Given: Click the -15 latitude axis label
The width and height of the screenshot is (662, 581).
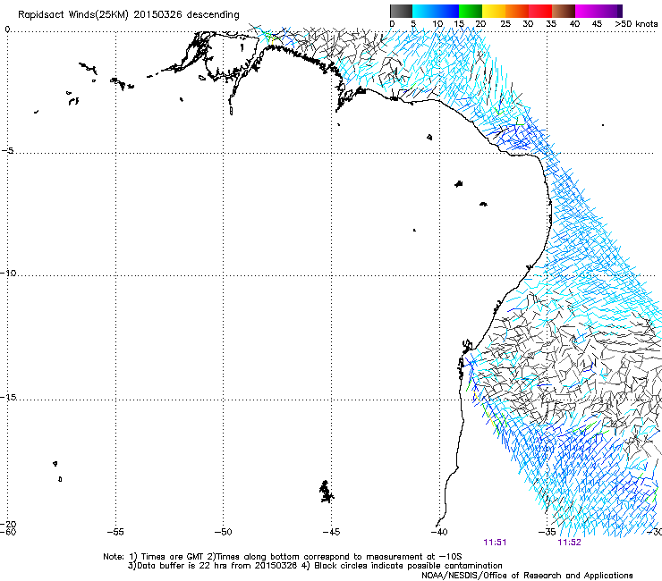Looking at the screenshot, I should click(x=8, y=397).
